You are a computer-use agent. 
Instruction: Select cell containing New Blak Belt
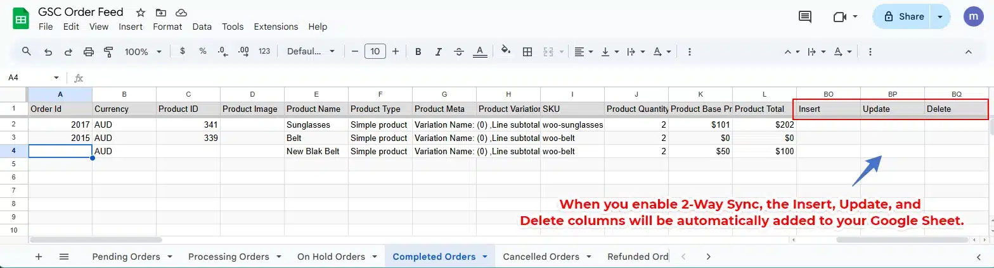tap(316, 151)
